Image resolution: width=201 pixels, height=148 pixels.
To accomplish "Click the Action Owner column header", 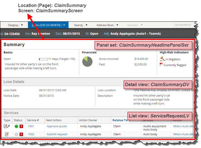I will tap(88, 120).
